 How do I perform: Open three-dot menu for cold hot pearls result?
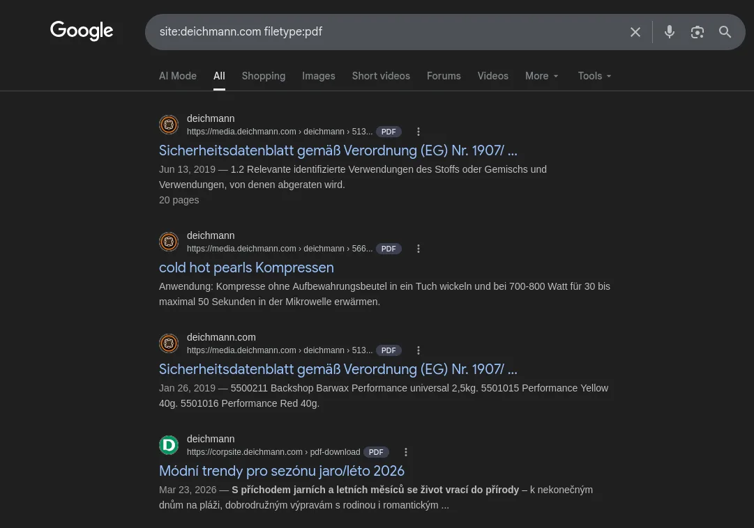[419, 249]
